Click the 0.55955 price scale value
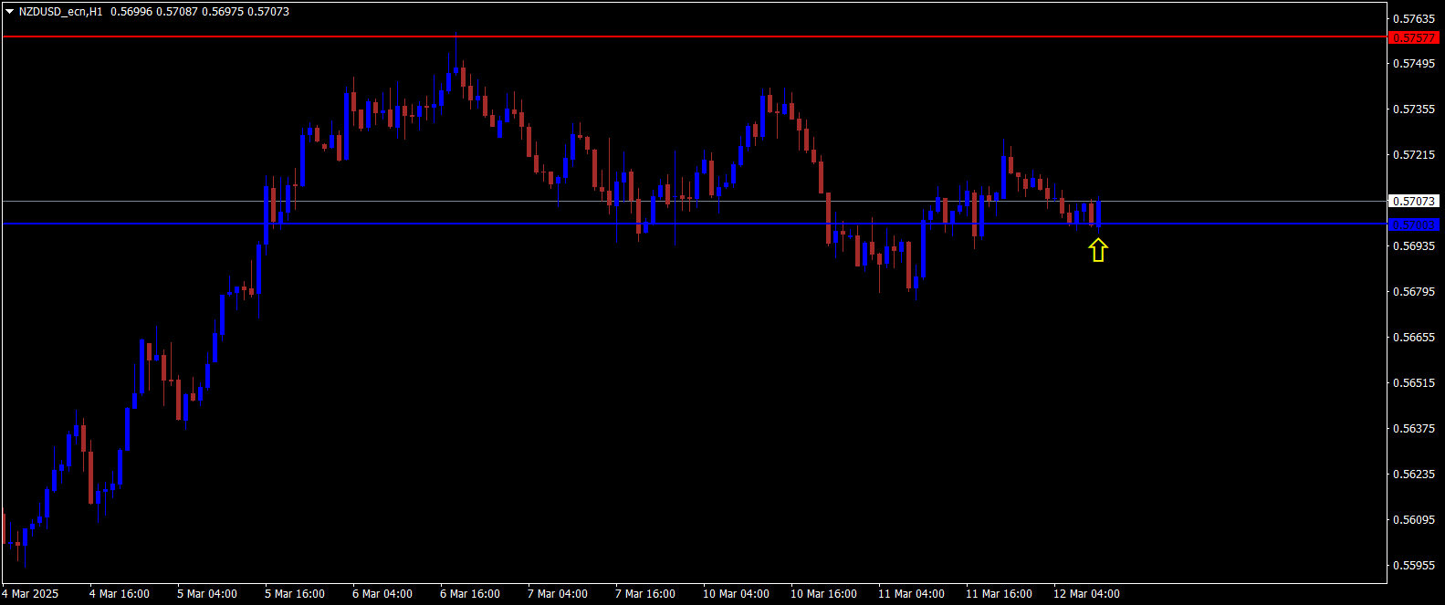Image resolution: width=1445 pixels, height=605 pixels. tap(1413, 566)
